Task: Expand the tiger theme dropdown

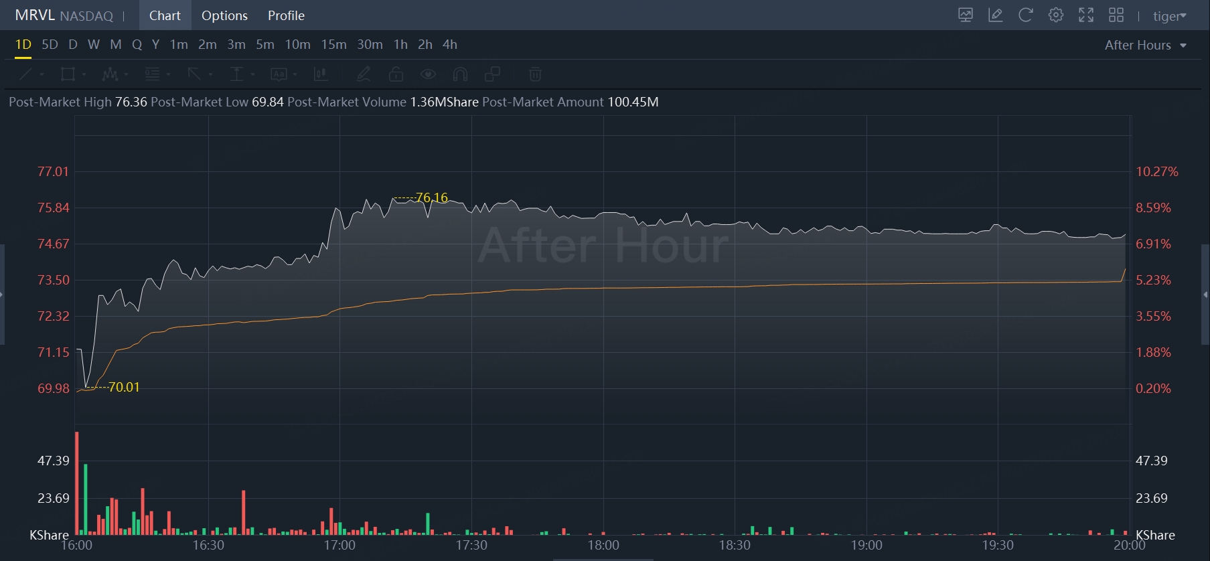Action: 1169,16
